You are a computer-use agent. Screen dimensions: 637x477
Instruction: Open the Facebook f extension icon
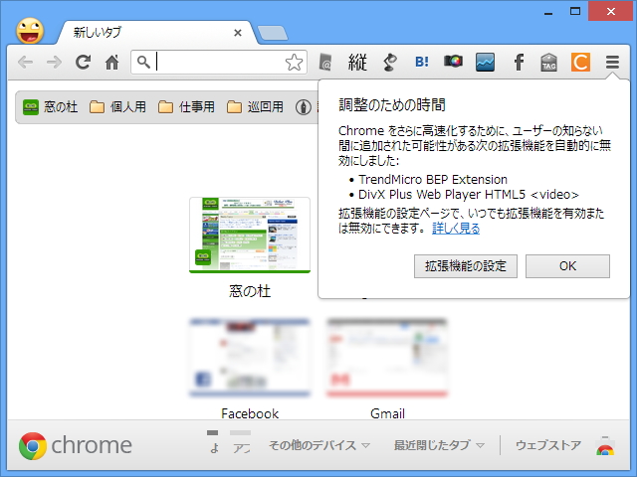(519, 62)
